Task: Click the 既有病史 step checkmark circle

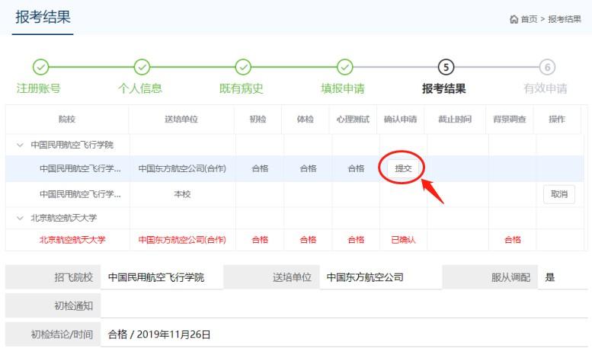Action: pos(243,67)
